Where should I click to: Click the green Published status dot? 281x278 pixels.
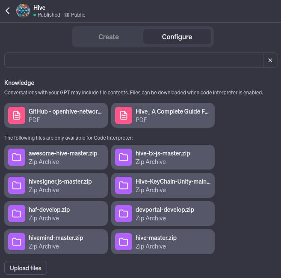click(x=35, y=15)
